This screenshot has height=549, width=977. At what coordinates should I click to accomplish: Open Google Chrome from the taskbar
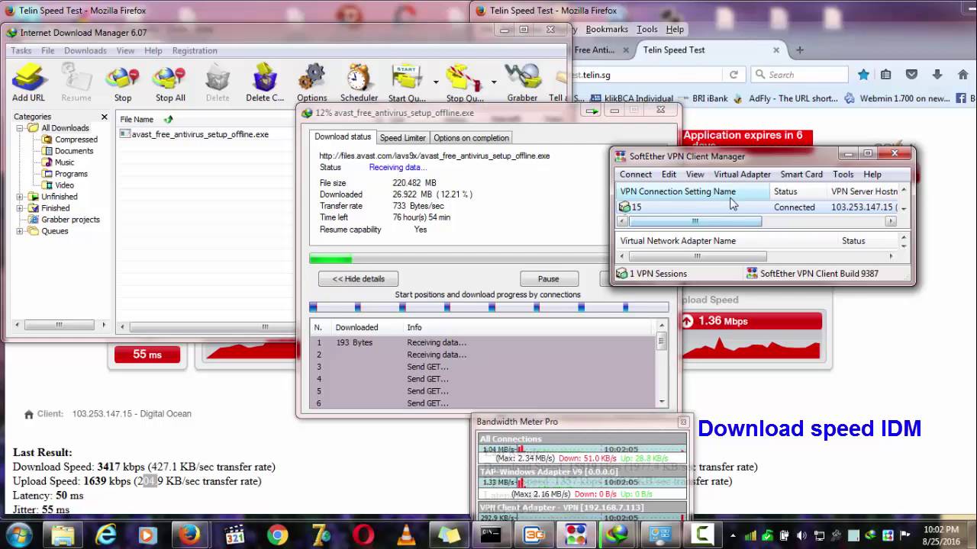pos(278,535)
